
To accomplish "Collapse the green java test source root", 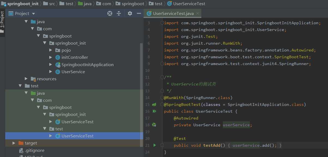I will tap(26, 93).
